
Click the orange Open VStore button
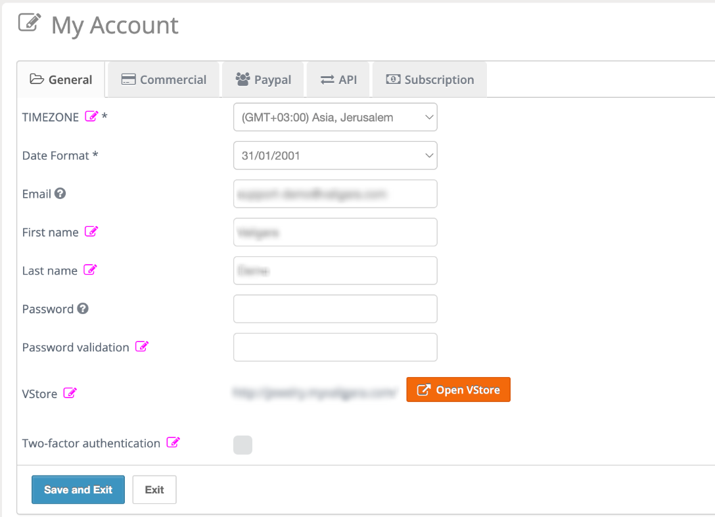coord(458,390)
